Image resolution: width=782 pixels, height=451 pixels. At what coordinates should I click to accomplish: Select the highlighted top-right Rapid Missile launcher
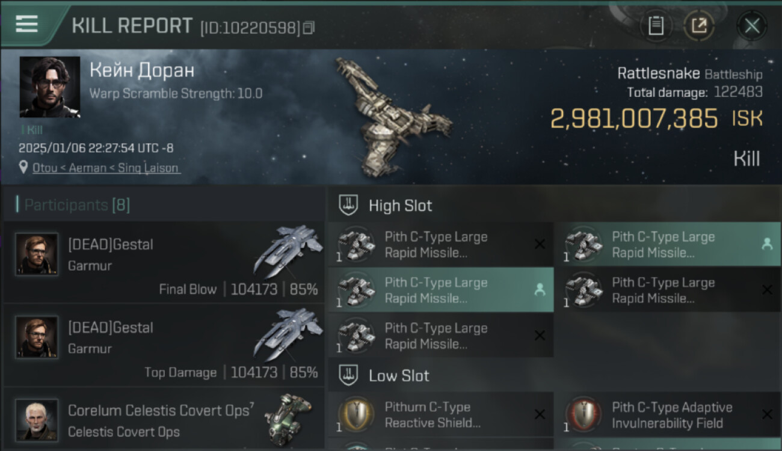click(668, 244)
